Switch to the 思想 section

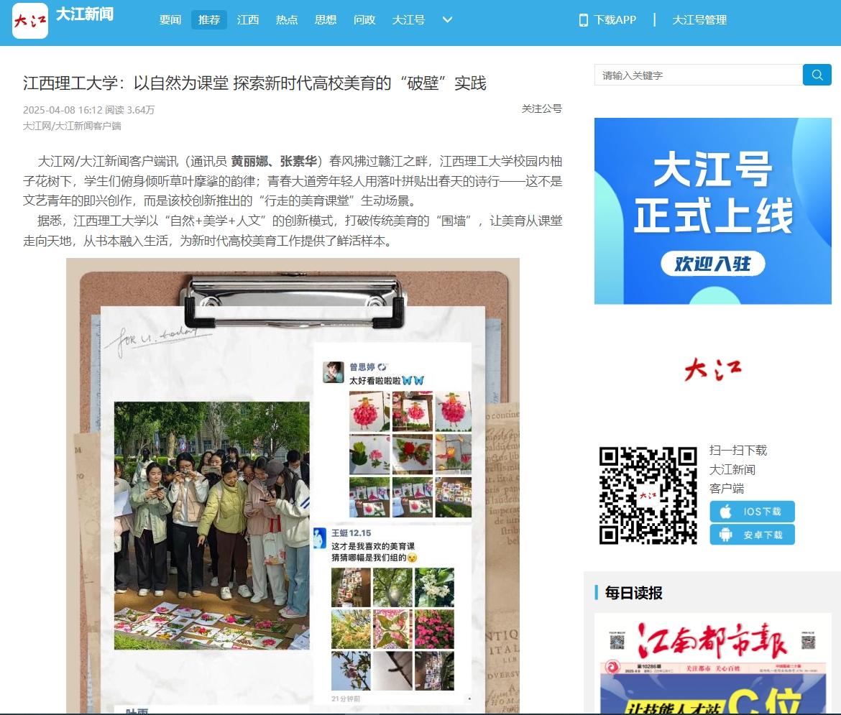(326, 20)
